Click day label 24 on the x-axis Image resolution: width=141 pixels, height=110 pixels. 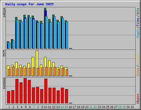(x=103, y=107)
